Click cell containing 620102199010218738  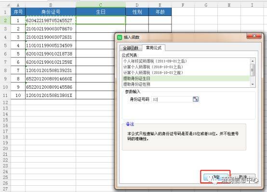(51, 54)
